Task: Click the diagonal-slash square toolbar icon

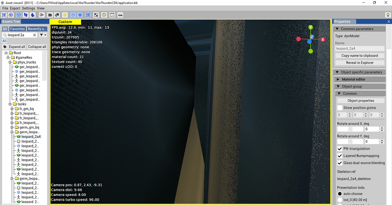Action: click(96, 15)
